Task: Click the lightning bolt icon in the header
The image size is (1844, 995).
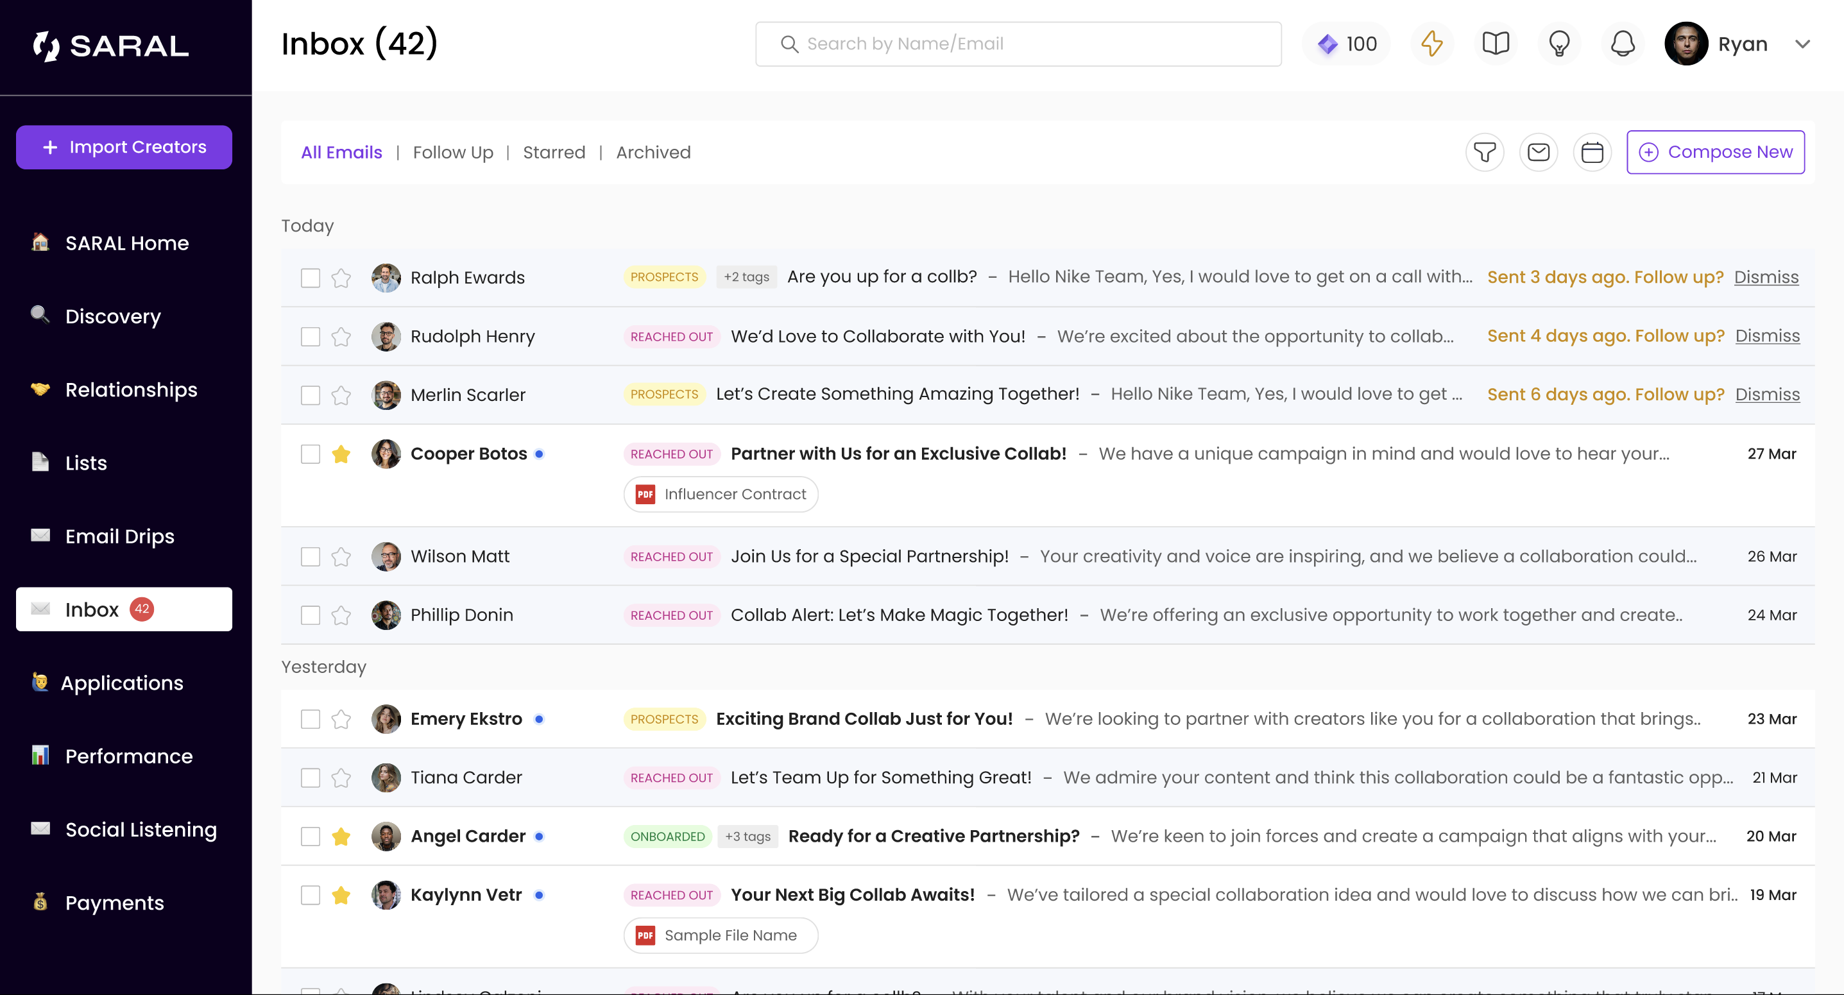Action: (1431, 44)
